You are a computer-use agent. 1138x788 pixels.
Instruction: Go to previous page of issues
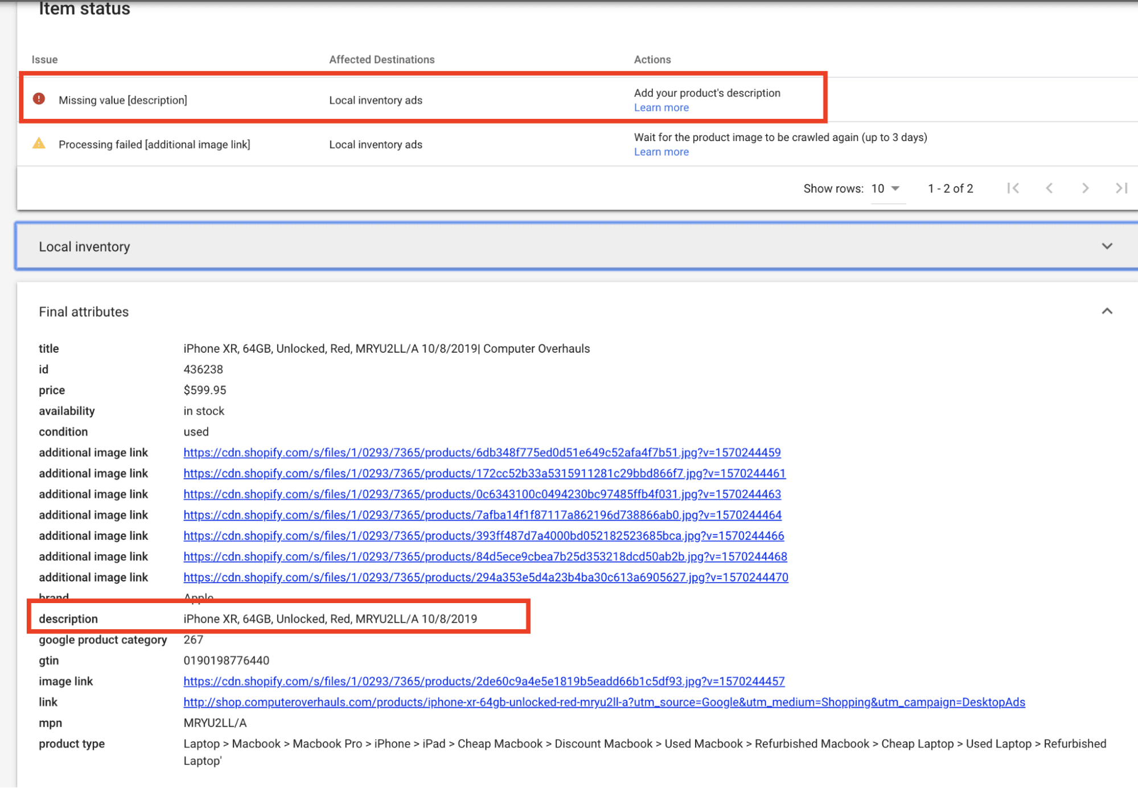pyautogui.click(x=1049, y=188)
